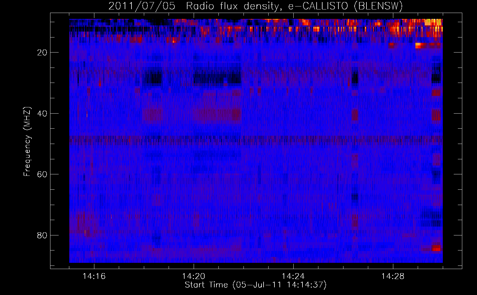Click the "14:28" time tick label
477x295 pixels.
(393, 276)
